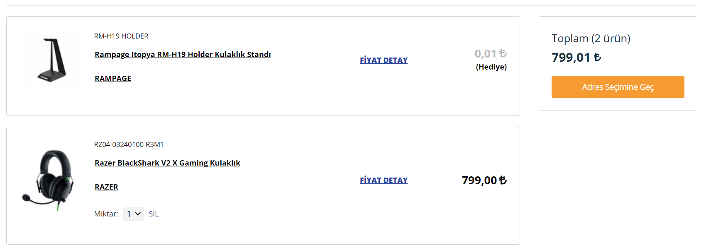The width and height of the screenshot is (706, 250).
Task: Click the 799,00 ₺ headset price
Action: pos(484,180)
